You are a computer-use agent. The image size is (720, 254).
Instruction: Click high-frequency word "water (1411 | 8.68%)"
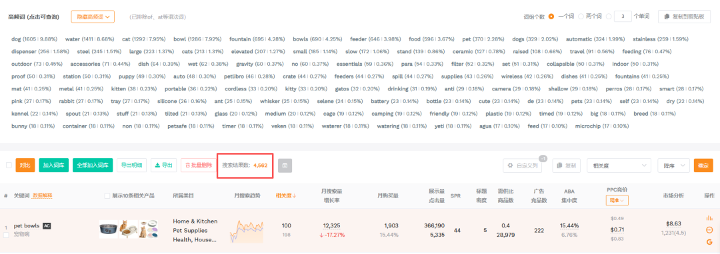89,39
